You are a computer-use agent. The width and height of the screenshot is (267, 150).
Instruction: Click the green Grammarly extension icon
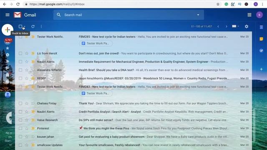tap(226, 4)
